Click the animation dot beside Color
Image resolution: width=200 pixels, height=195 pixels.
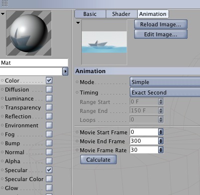(x=2, y=81)
